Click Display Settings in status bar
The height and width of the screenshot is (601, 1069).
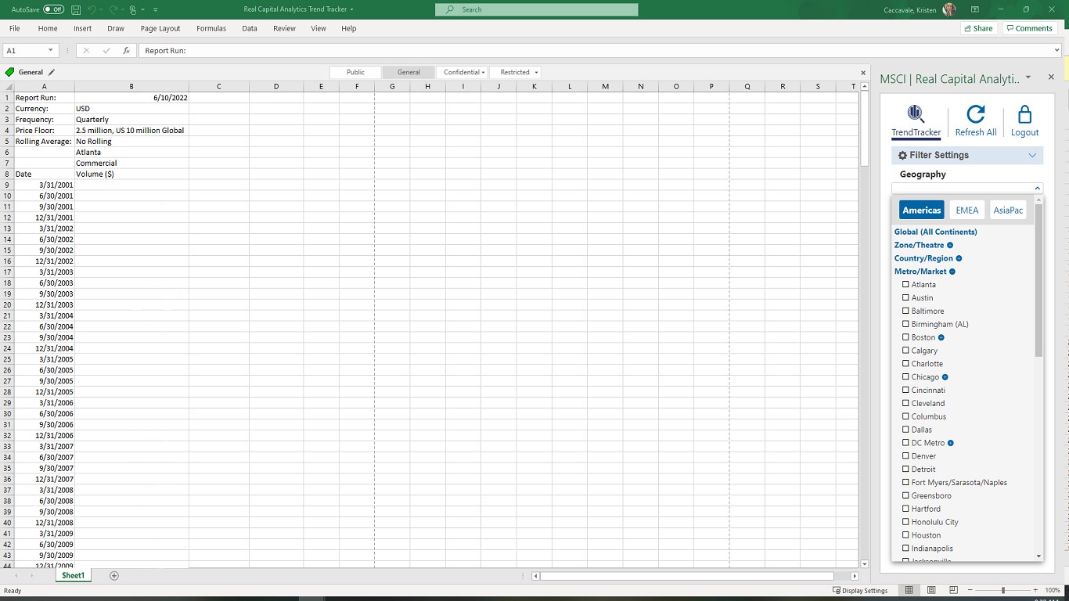point(860,591)
